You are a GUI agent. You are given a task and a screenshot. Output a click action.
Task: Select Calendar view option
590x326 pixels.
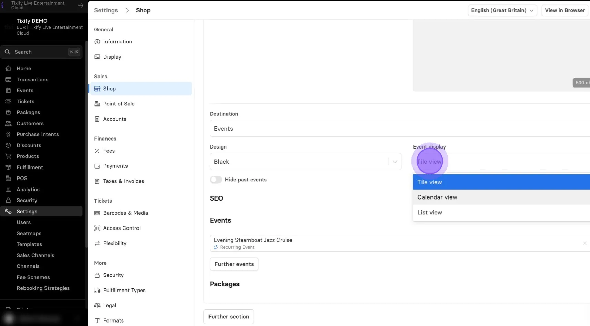501,197
